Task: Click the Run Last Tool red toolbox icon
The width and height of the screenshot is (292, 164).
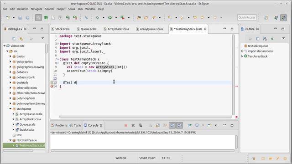Action: coord(122,17)
